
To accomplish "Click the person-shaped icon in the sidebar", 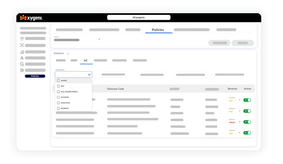I will pos(22,58).
